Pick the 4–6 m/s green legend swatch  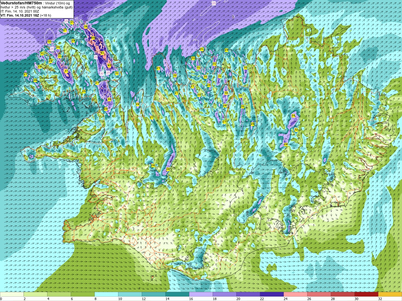click(59, 294)
